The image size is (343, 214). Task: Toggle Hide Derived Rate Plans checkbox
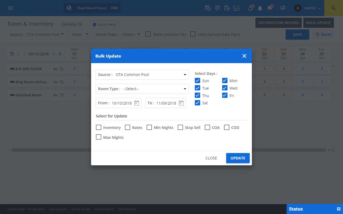[193, 34]
